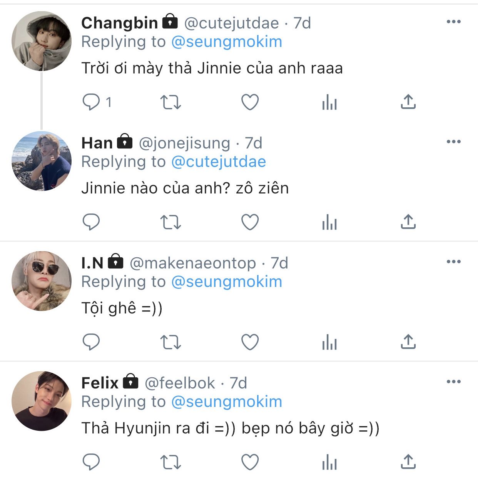Open more options for Han's tweet

453,142
